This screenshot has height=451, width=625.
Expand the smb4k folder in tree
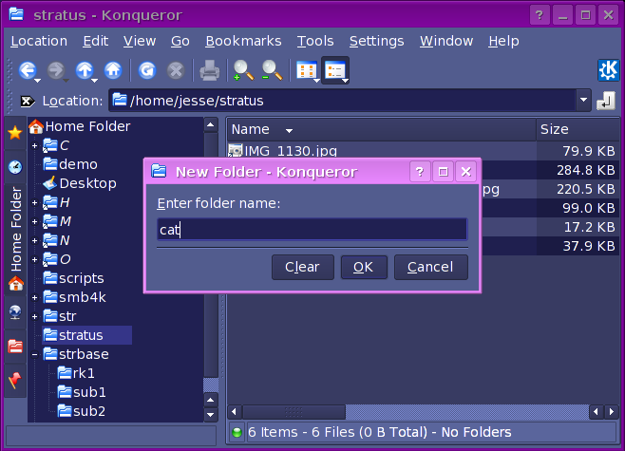[x=35, y=297]
